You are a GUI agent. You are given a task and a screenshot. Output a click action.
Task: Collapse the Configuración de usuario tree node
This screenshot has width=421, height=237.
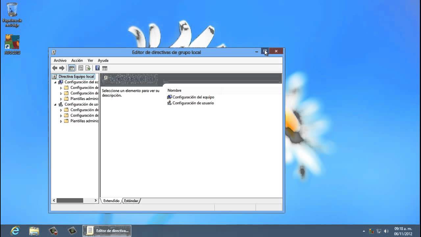(55, 104)
